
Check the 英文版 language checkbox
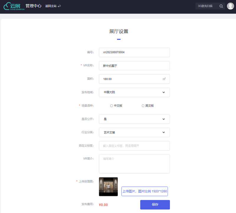click(143, 106)
